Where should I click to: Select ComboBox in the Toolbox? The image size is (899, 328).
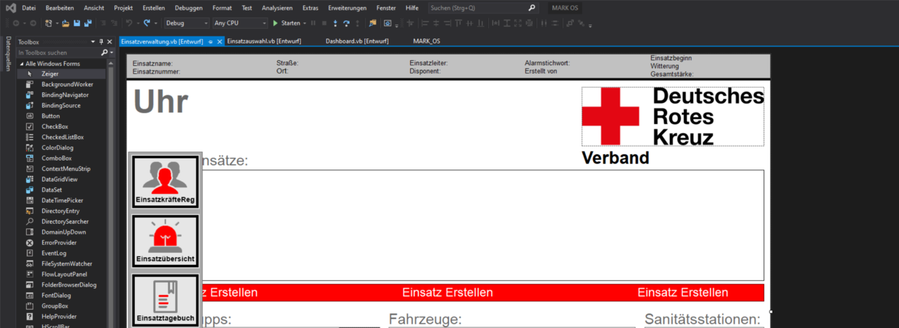click(62, 158)
